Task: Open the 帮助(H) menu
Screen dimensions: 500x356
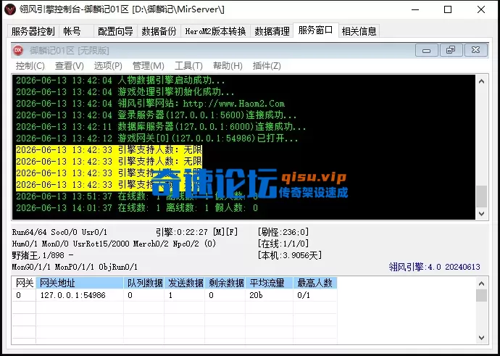Action: (228, 66)
